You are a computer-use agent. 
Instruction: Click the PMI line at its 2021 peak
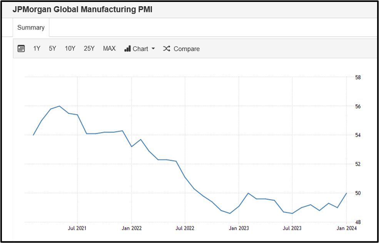[x=59, y=106]
